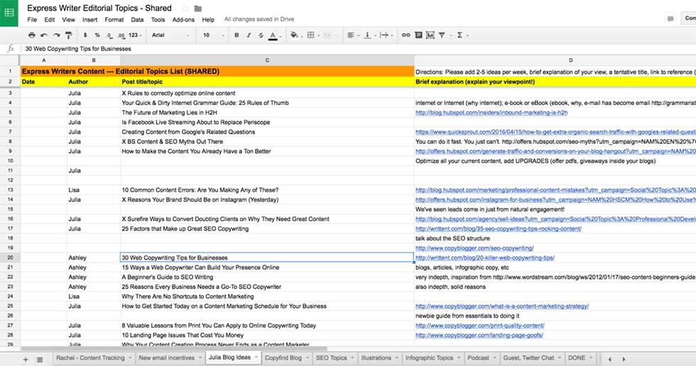Increase decimal places
Viewport: 696px width, 366px height.
click(x=121, y=35)
